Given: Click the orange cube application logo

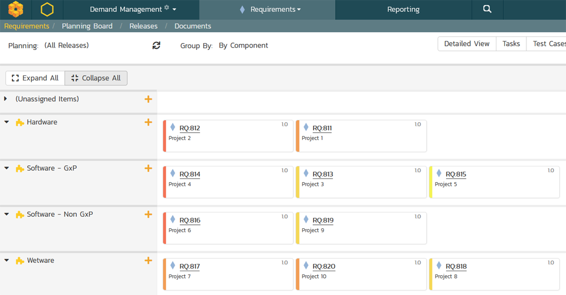Looking at the screenshot, I should pyautogui.click(x=16, y=10).
